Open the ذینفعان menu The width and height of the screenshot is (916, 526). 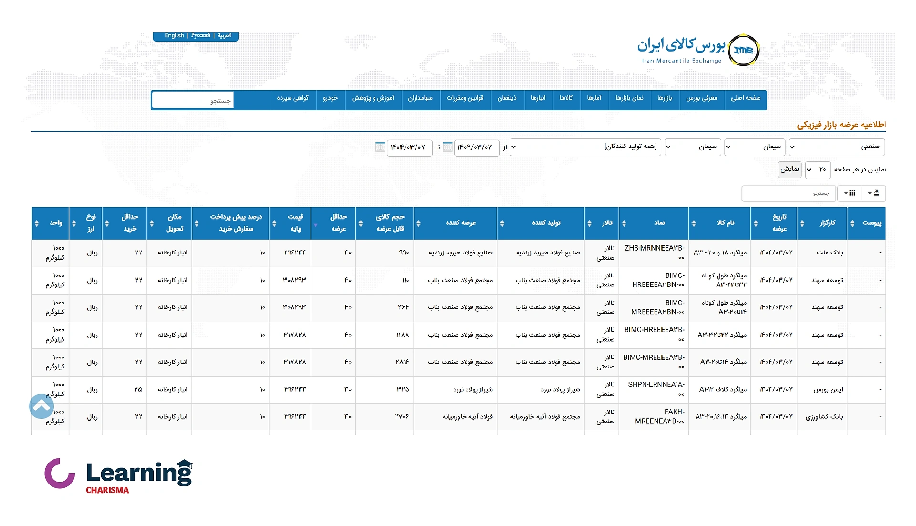[x=507, y=98]
